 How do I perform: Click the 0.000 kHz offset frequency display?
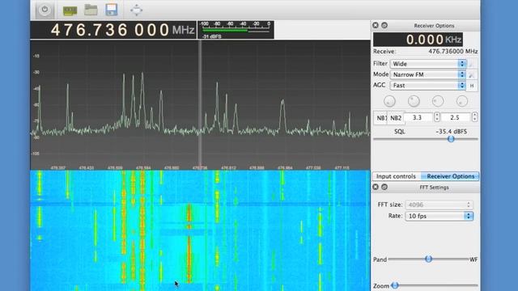(418, 40)
